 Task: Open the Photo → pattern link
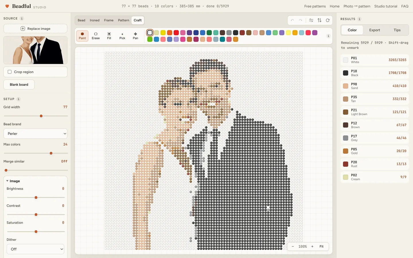click(x=357, y=6)
